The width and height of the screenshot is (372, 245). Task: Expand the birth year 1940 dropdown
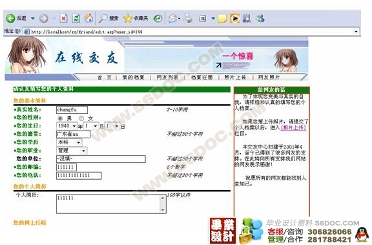(x=74, y=126)
